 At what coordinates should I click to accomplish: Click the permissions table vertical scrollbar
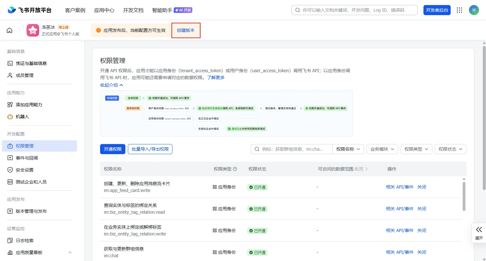coord(464,195)
